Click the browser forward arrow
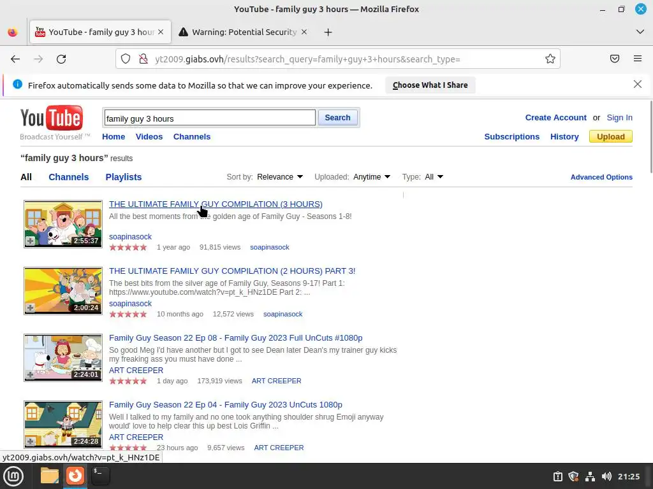The width and height of the screenshot is (653, 489). pos(38,59)
